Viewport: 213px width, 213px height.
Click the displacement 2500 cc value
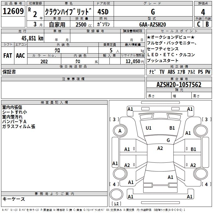(84, 24)
